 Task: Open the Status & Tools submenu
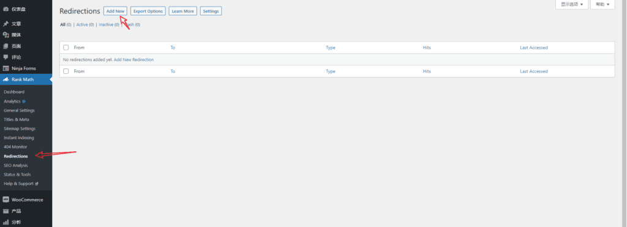click(x=17, y=175)
